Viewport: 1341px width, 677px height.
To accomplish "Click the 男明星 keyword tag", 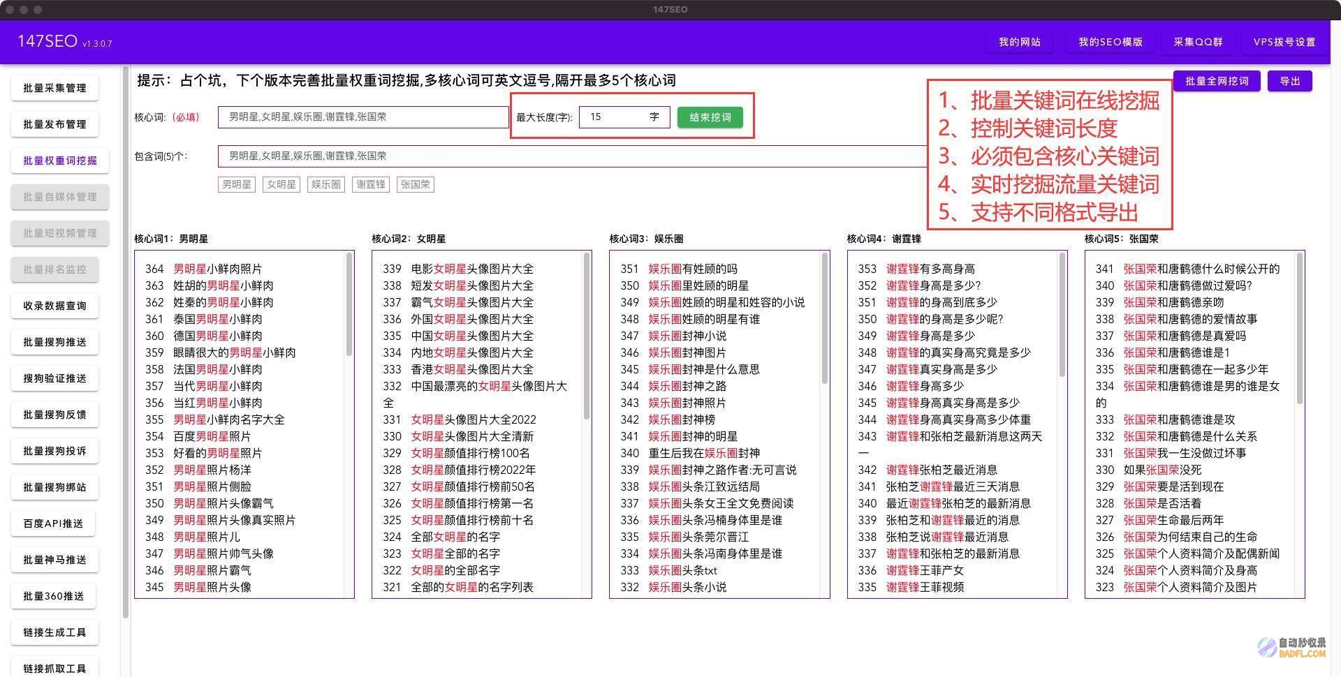I will click(236, 184).
